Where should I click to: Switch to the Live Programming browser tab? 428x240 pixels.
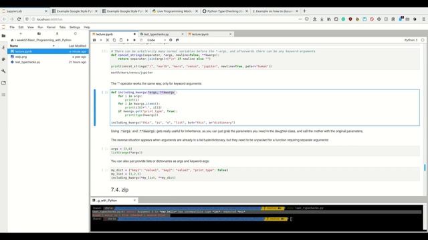point(175,11)
